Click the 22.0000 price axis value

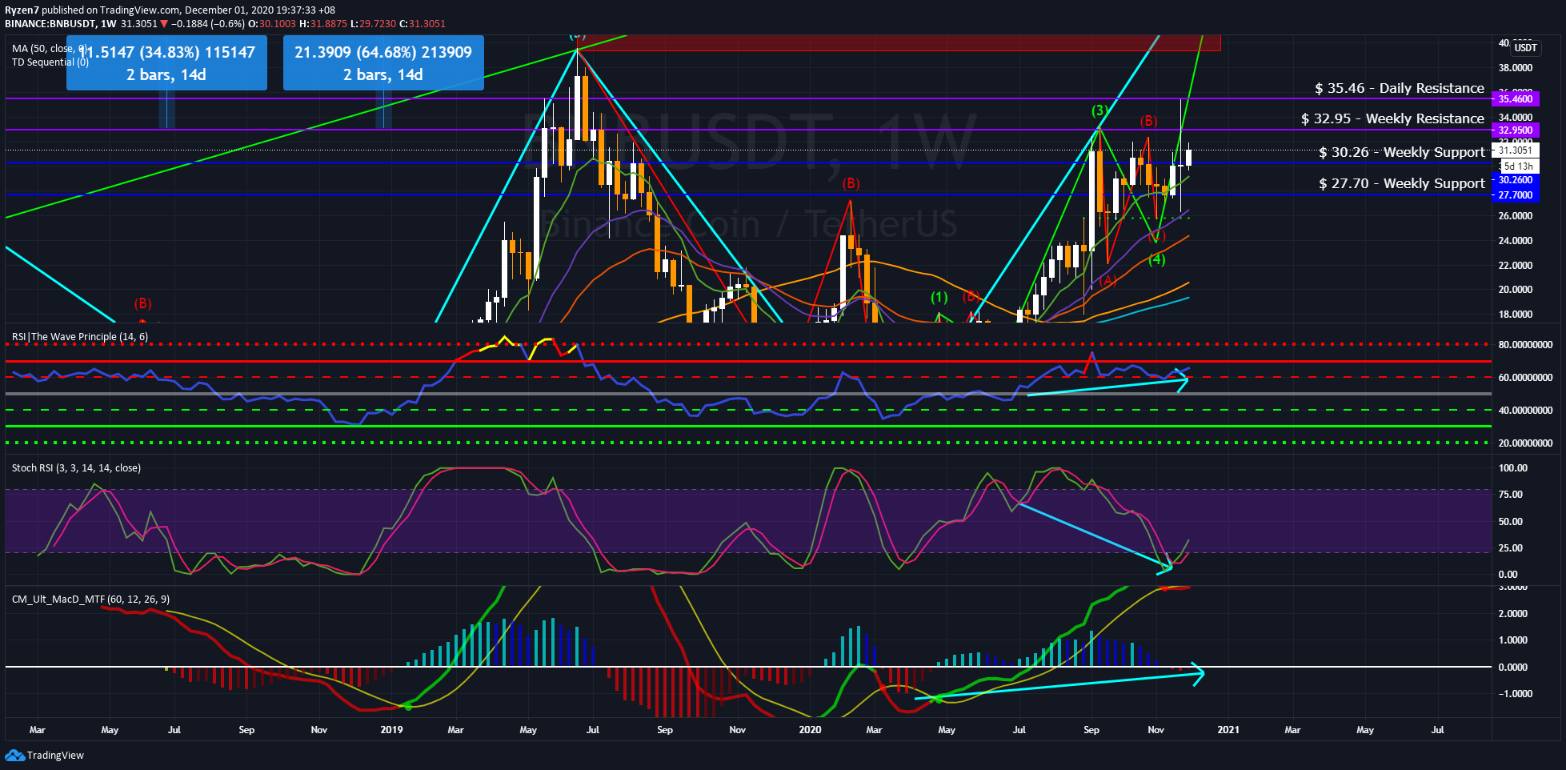pos(1516,266)
